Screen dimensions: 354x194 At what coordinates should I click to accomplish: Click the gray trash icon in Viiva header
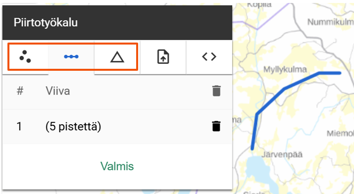tap(216, 91)
